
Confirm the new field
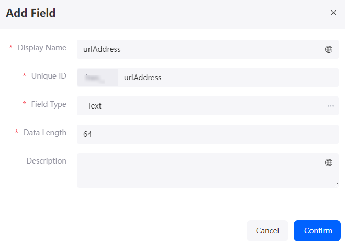point(317,231)
